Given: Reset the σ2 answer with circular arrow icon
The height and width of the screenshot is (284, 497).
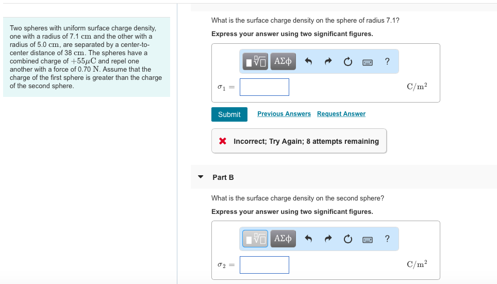Looking at the screenshot, I should point(347,239).
